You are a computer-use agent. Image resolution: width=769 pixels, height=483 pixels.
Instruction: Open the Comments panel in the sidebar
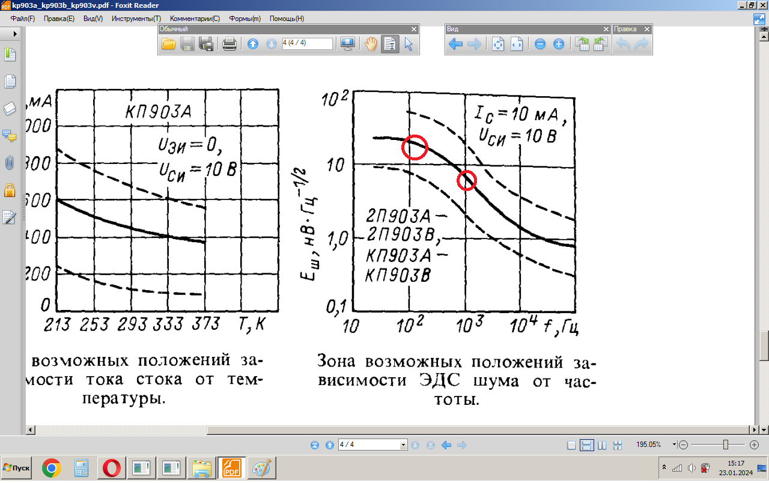pyautogui.click(x=10, y=136)
